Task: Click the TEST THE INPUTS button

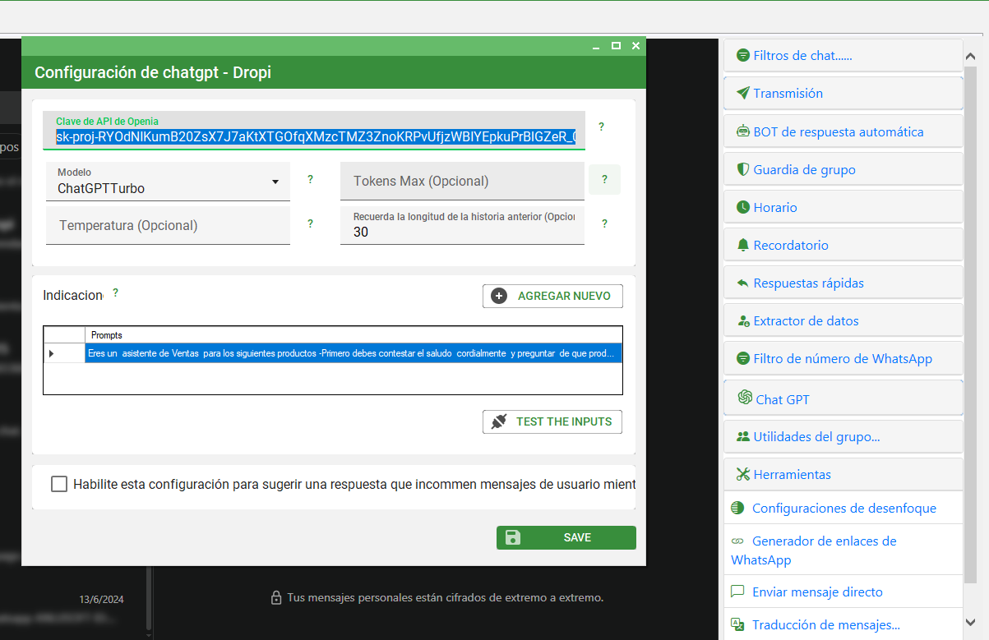Action: (552, 421)
